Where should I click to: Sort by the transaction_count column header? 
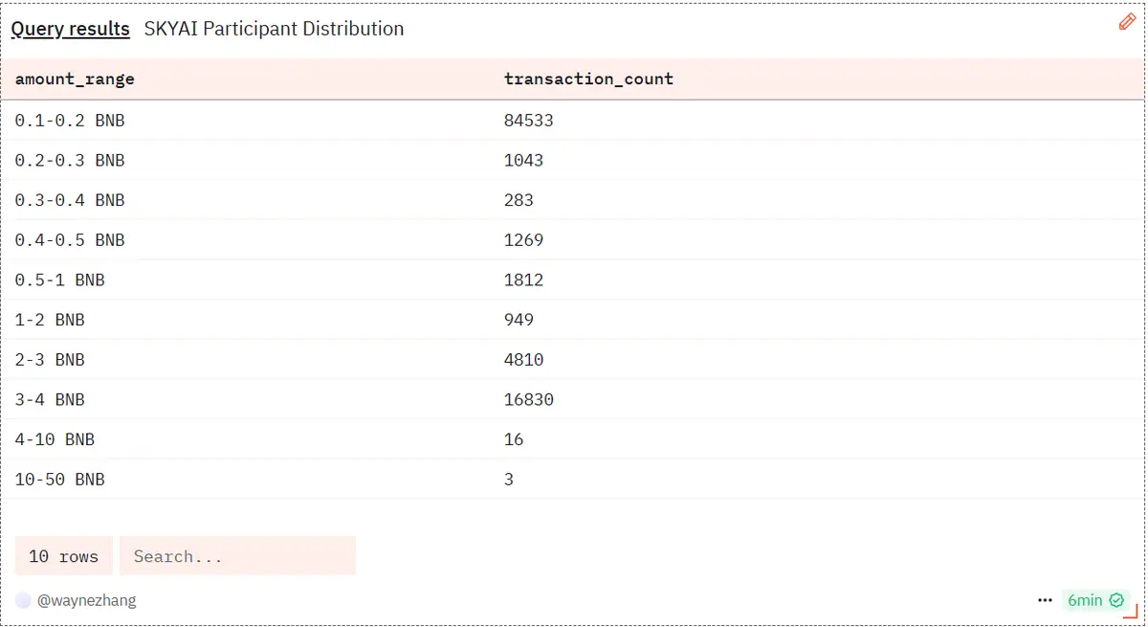[588, 79]
